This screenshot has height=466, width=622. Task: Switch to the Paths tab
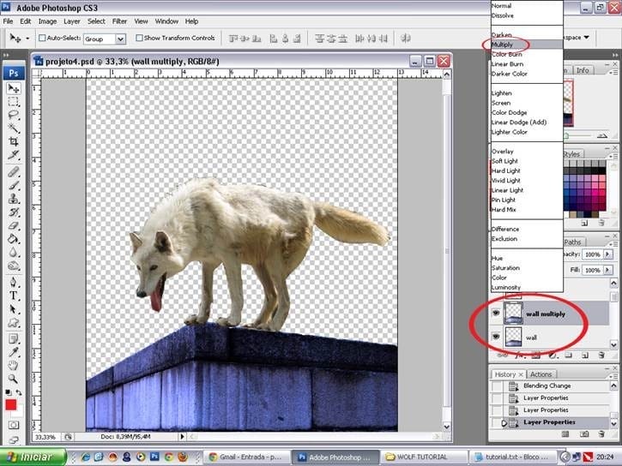pos(572,242)
